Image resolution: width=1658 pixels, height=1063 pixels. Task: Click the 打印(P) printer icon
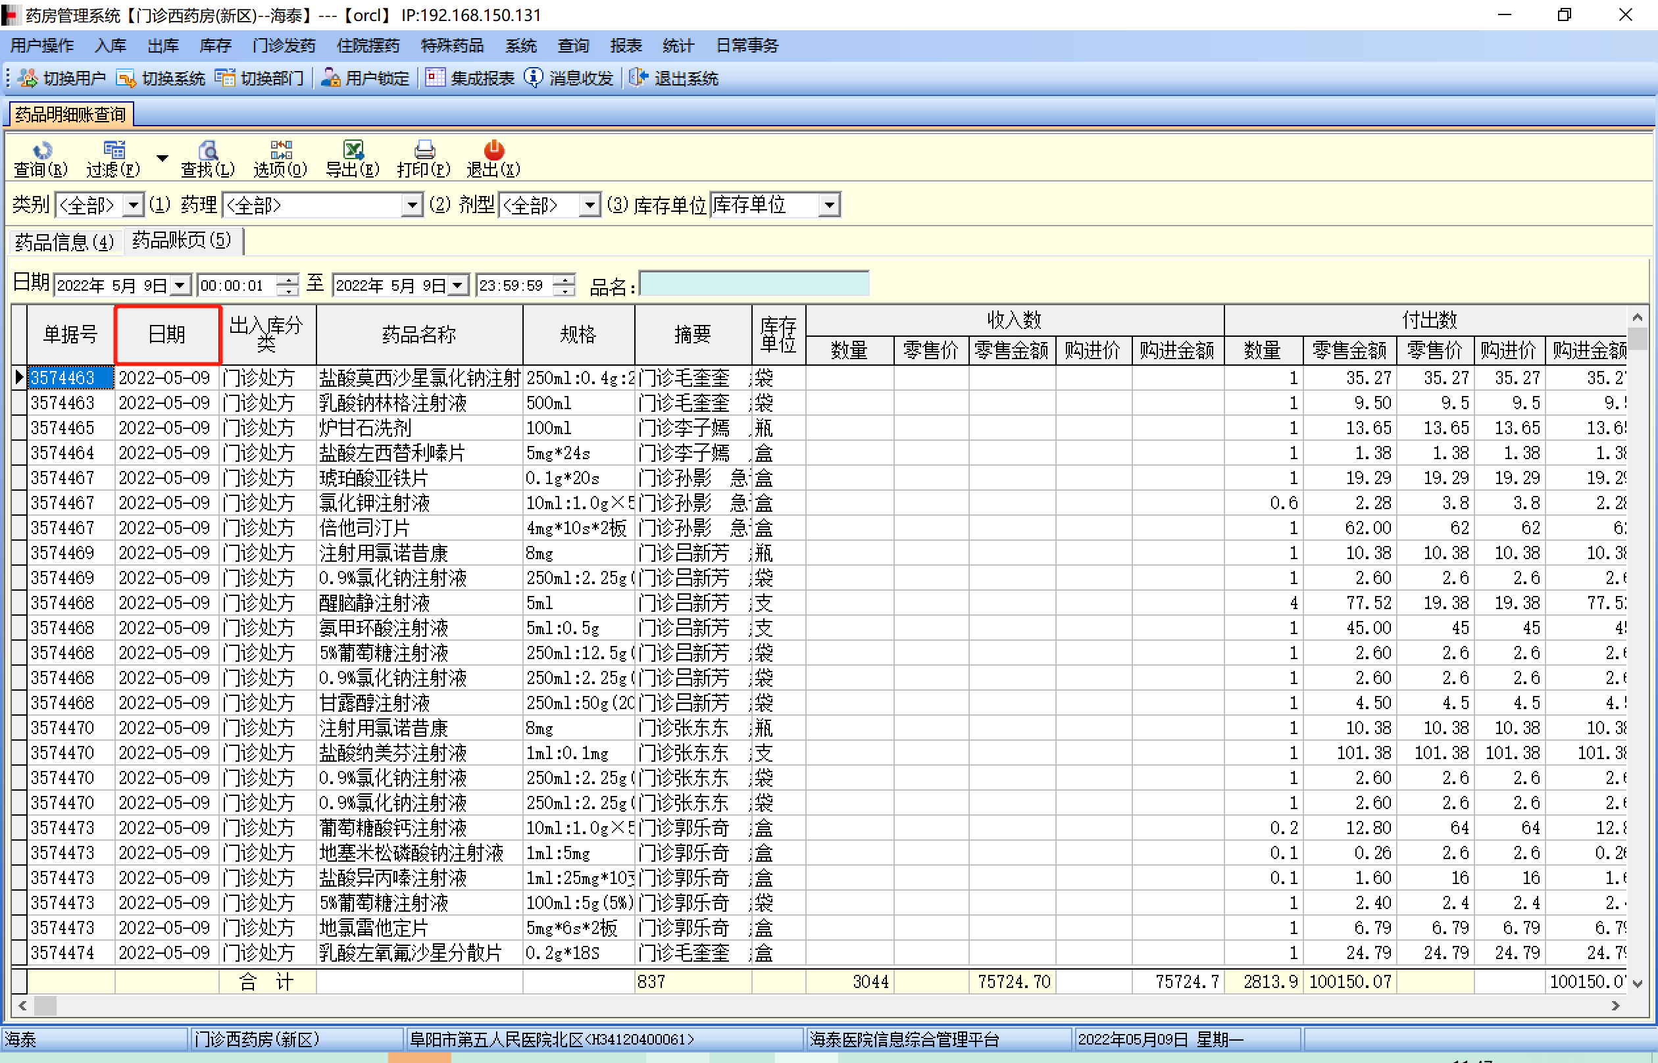pyautogui.click(x=424, y=151)
